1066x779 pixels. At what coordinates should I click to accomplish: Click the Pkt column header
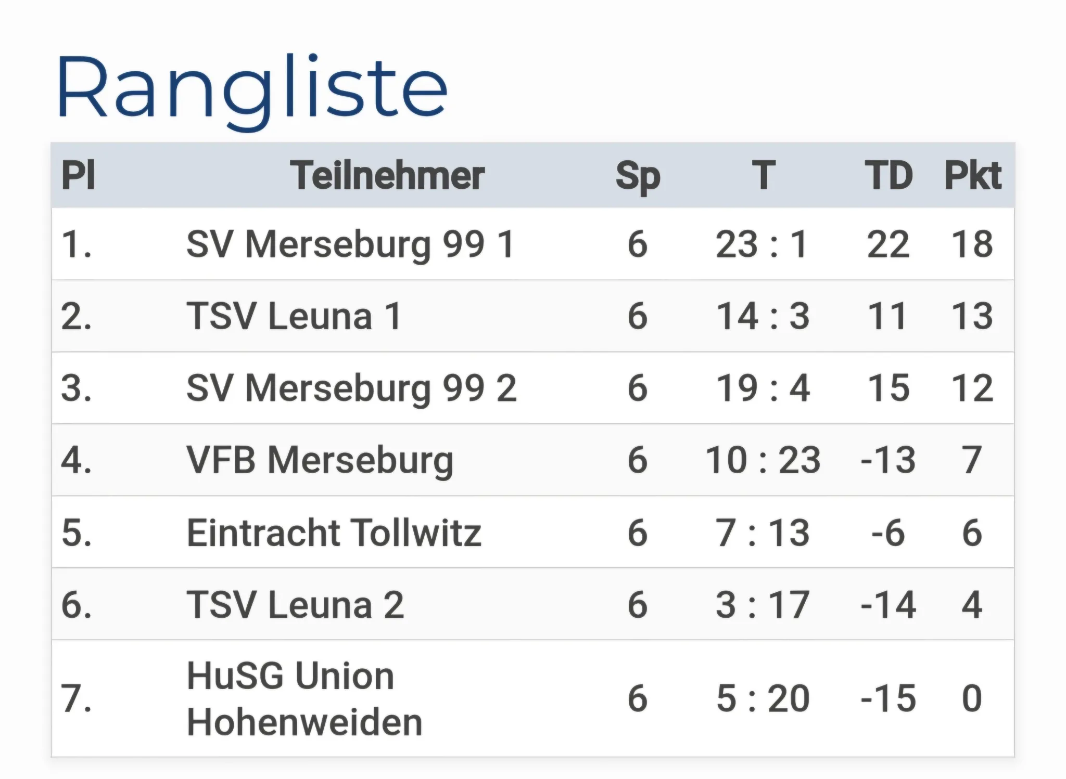pos(972,176)
